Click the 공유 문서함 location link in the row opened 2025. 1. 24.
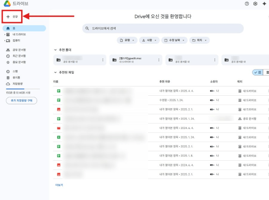This screenshot has height=200, width=269. pyautogui.click(x=247, y=119)
